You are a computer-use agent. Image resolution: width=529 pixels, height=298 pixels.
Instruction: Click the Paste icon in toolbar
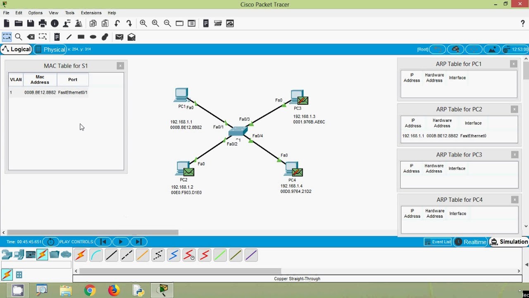(105, 24)
